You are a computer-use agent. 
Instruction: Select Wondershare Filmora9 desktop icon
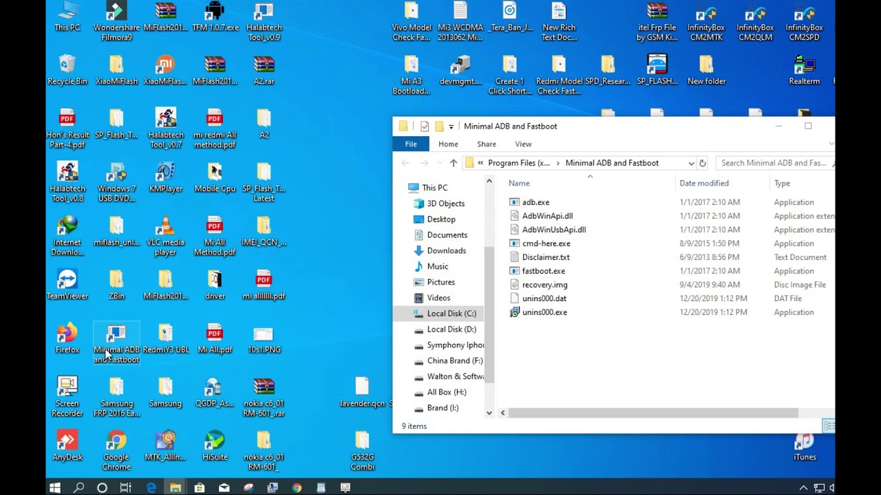pyautogui.click(x=116, y=21)
